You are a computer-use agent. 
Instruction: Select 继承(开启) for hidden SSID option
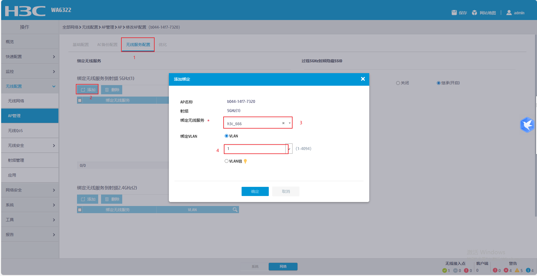click(x=439, y=83)
